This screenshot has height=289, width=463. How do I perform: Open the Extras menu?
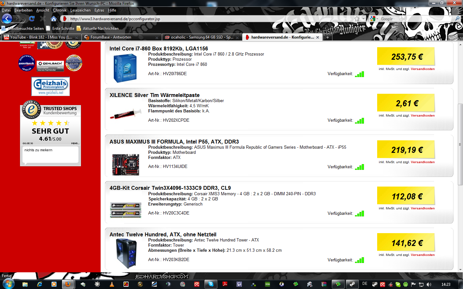(99, 10)
